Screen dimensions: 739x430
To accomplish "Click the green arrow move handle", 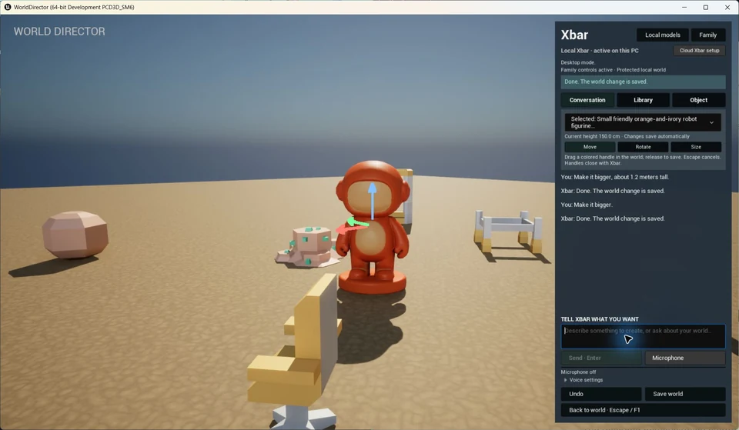I will pyautogui.click(x=357, y=222).
